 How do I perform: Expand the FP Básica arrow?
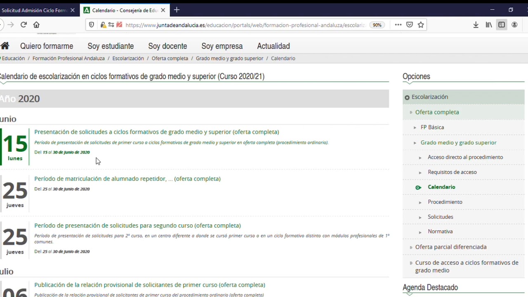[x=415, y=127]
